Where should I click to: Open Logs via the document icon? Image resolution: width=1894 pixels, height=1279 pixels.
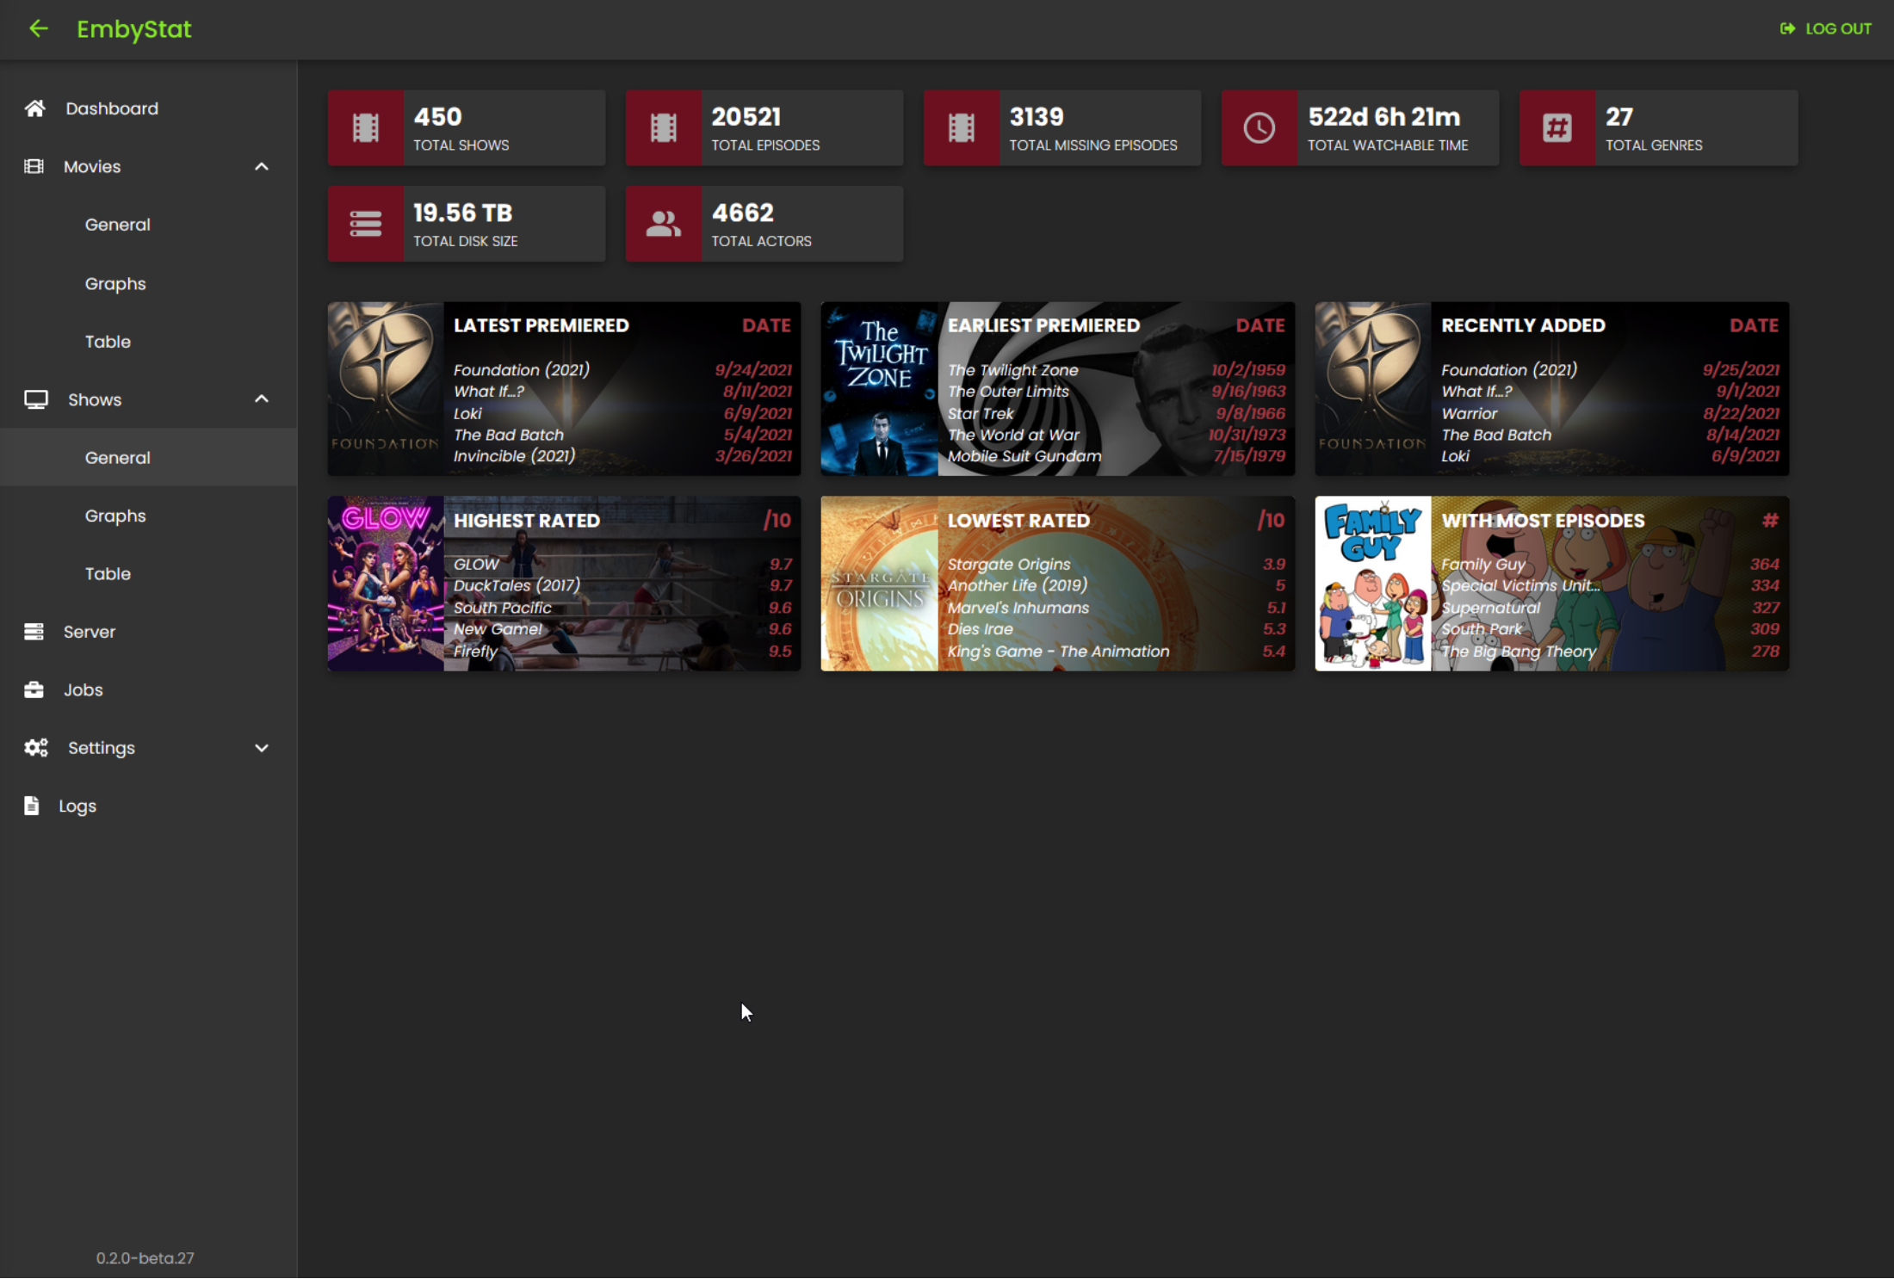click(33, 806)
